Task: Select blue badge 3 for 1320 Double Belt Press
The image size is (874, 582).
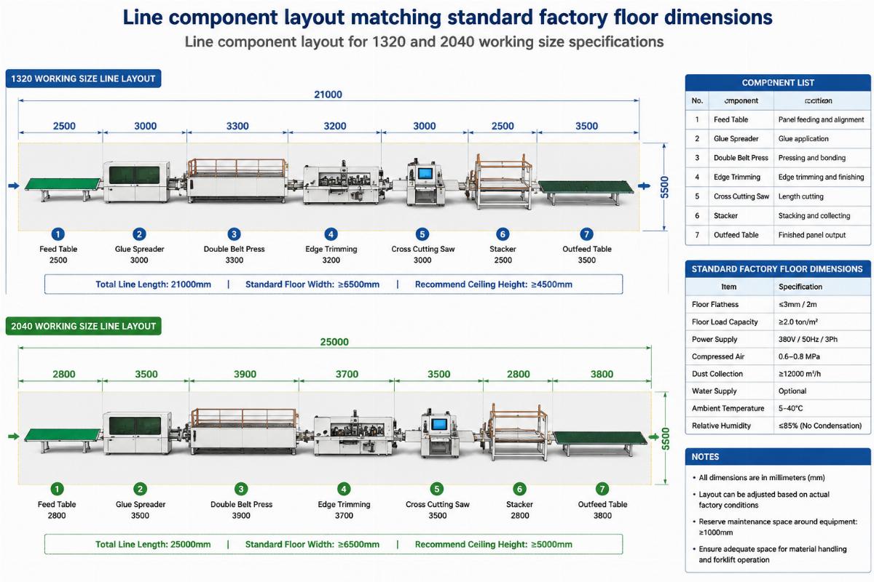Action: point(234,234)
